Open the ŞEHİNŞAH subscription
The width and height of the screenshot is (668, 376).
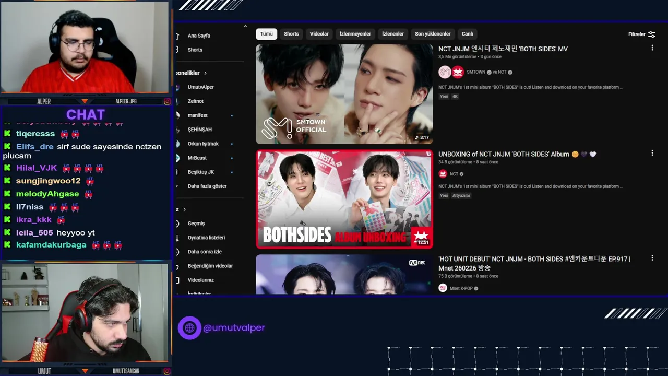point(200,130)
